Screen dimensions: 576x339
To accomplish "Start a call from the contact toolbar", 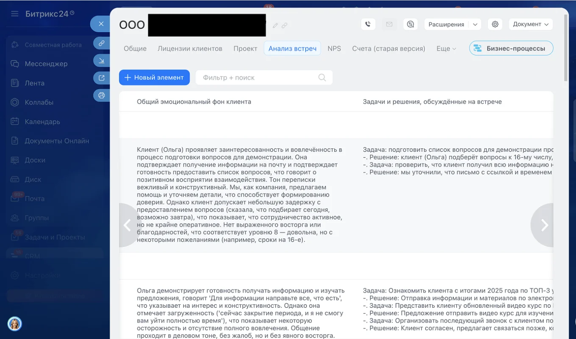I will pos(368,24).
